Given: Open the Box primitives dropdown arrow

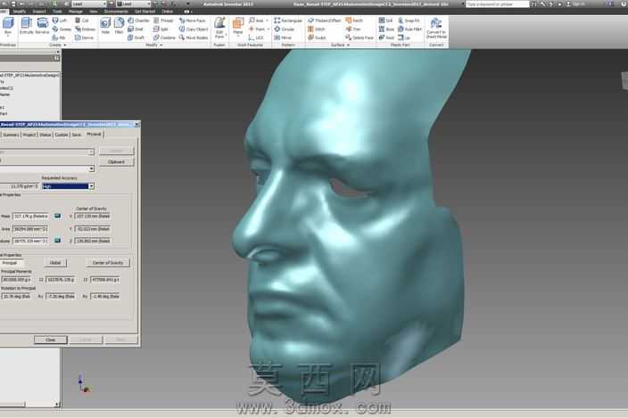Looking at the screenshot, I should click(x=8, y=36).
